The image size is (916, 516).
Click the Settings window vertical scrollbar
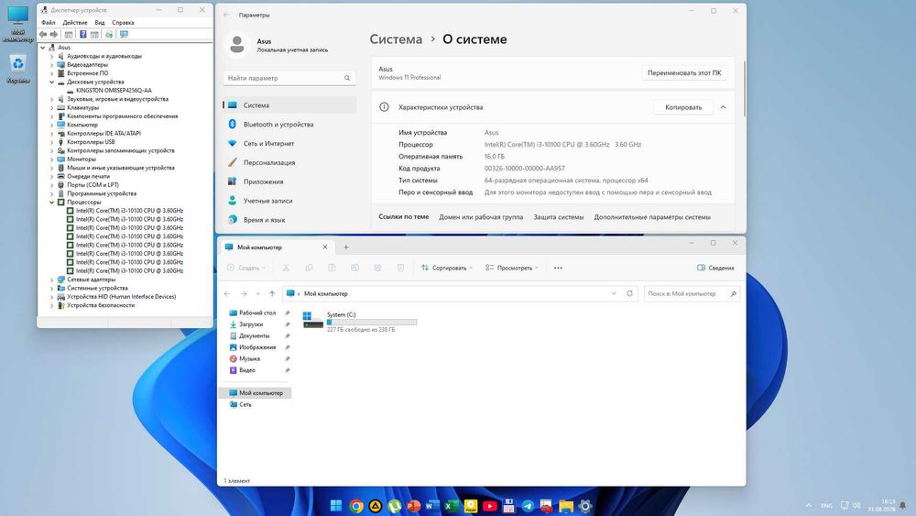(744, 88)
